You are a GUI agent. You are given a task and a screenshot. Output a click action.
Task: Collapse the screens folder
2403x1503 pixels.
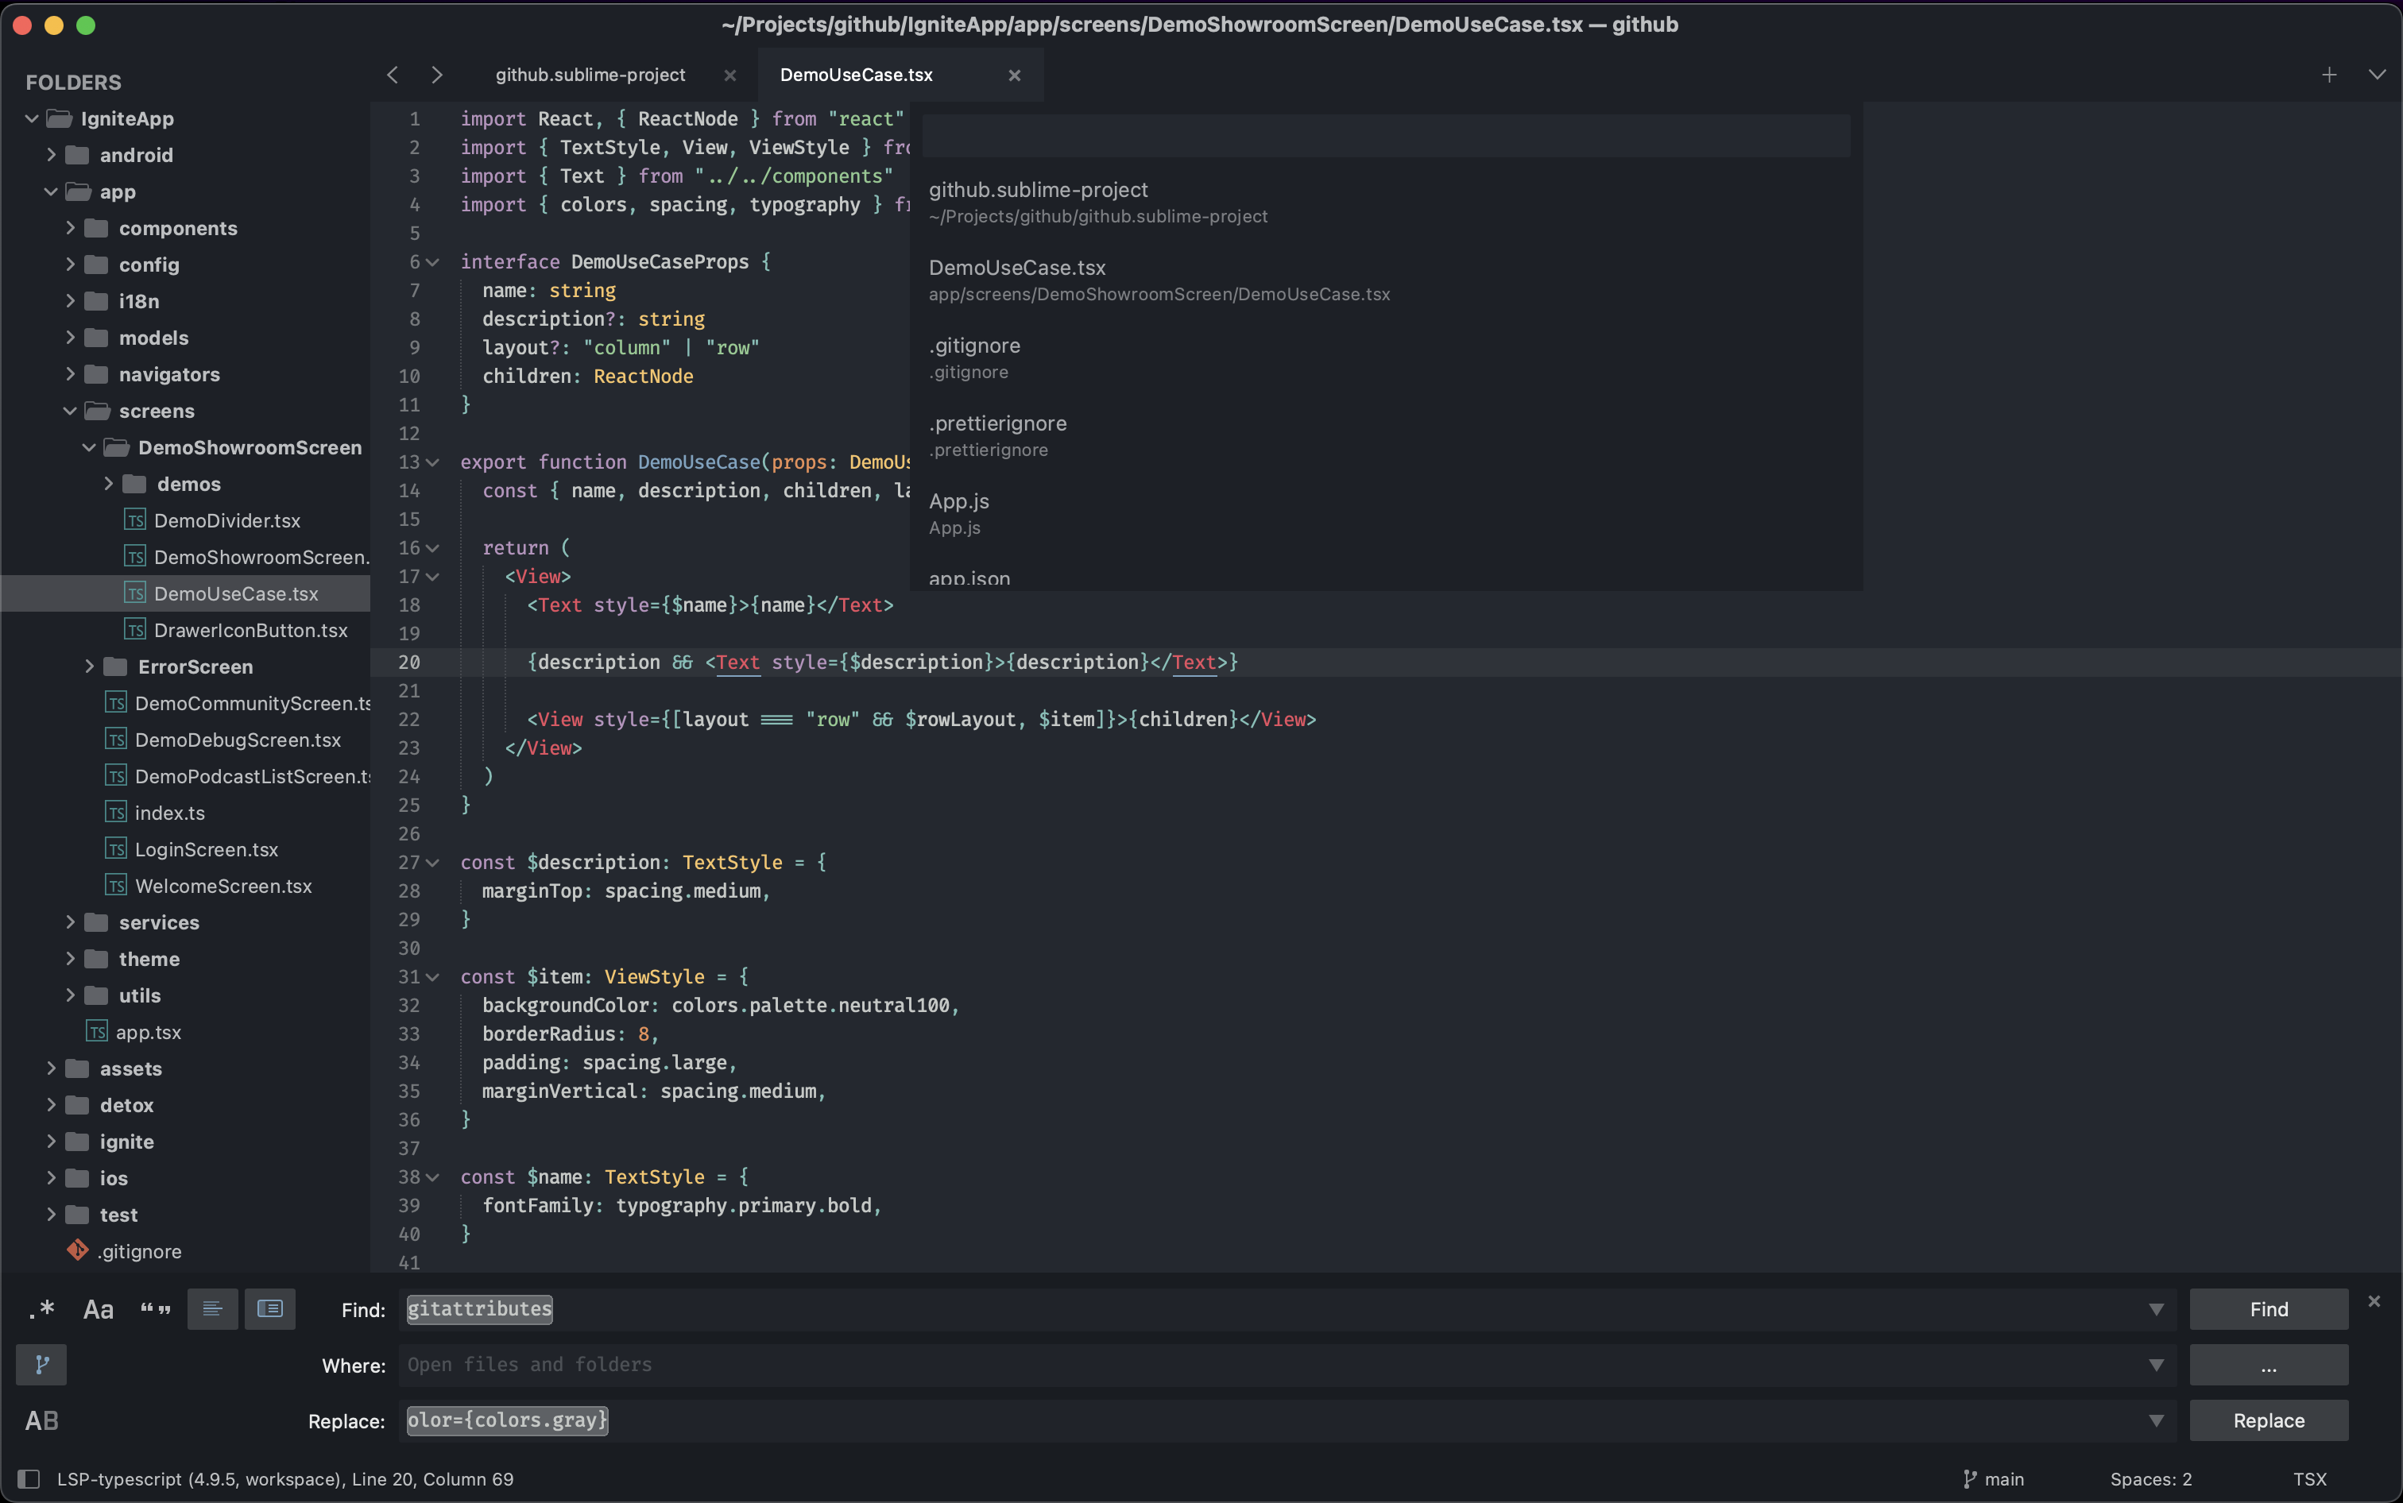pyautogui.click(x=70, y=411)
